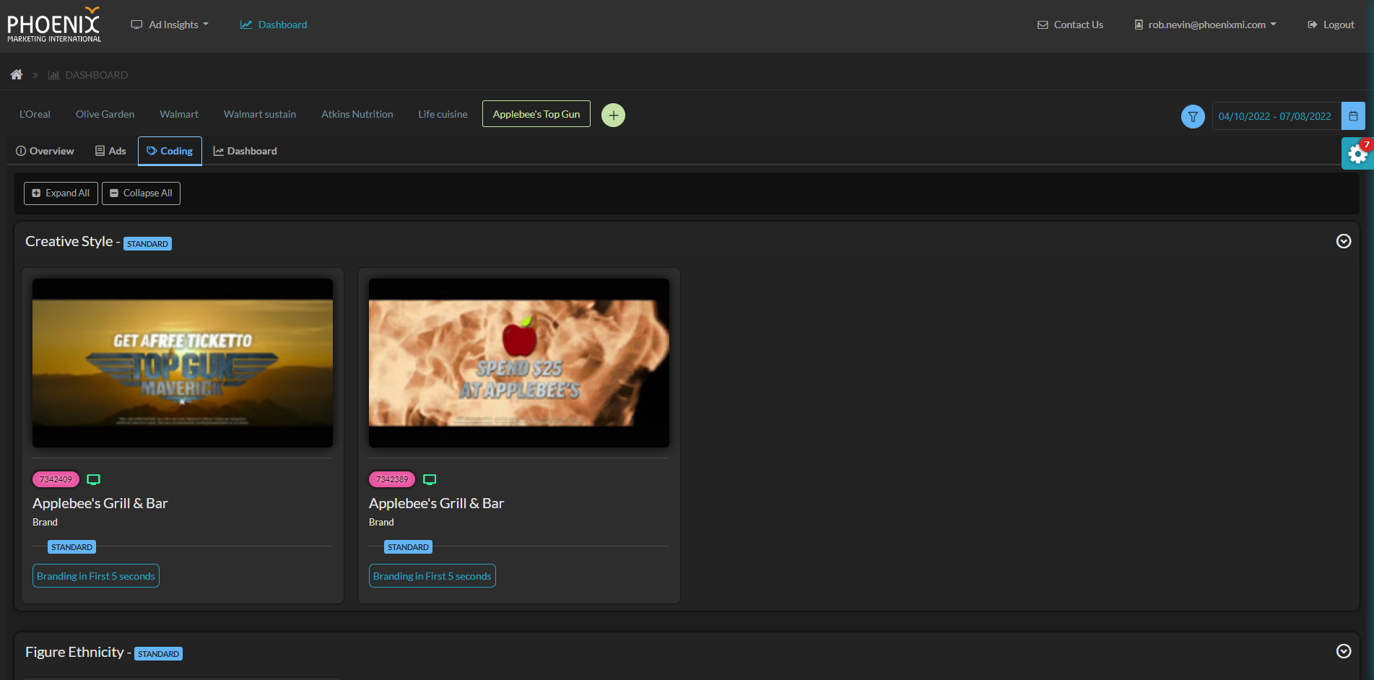Viewport: 1374px width, 680px height.
Task: Open the Spend $25 at Applebee's thumbnail
Action: tap(519, 363)
